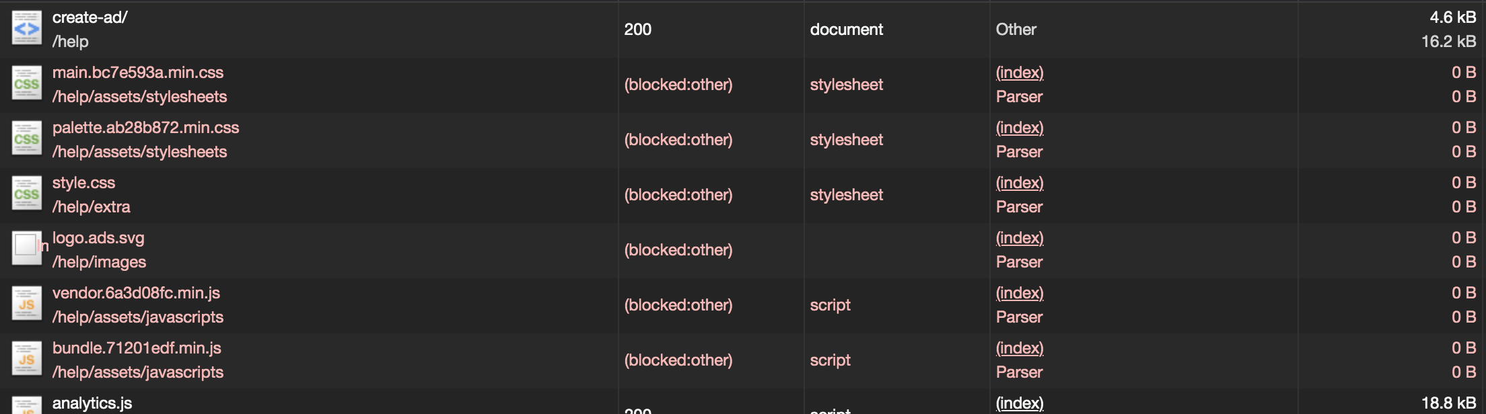Open the (index) initiator link for main.bc7e593a.min.css
This screenshot has height=414, width=1486.
(x=1020, y=72)
